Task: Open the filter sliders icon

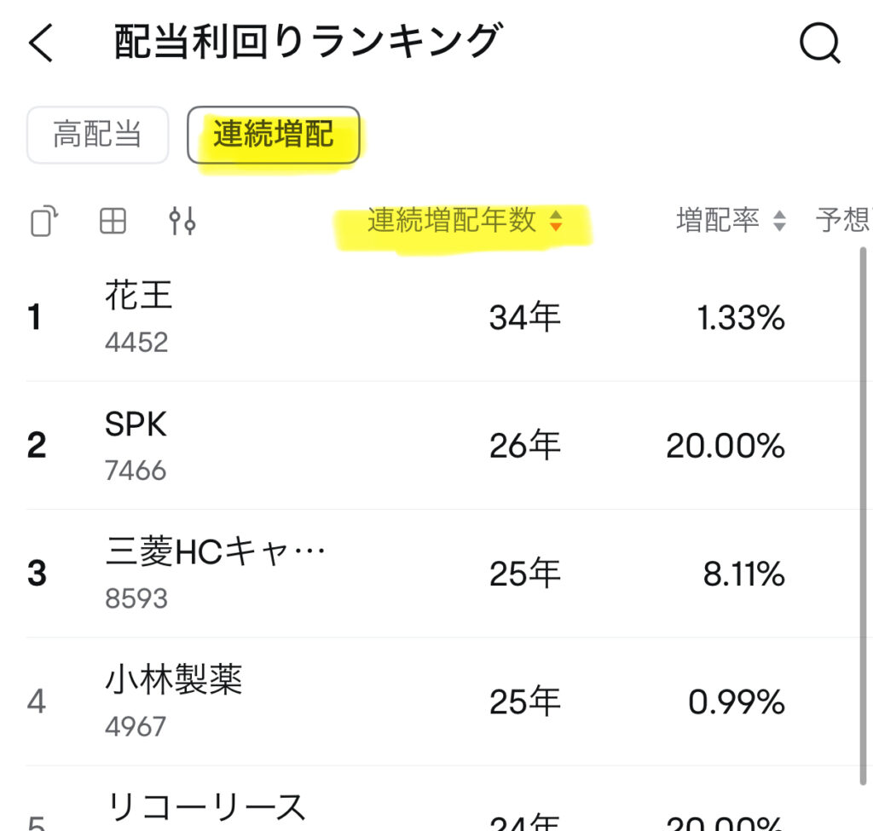Action: point(182,222)
